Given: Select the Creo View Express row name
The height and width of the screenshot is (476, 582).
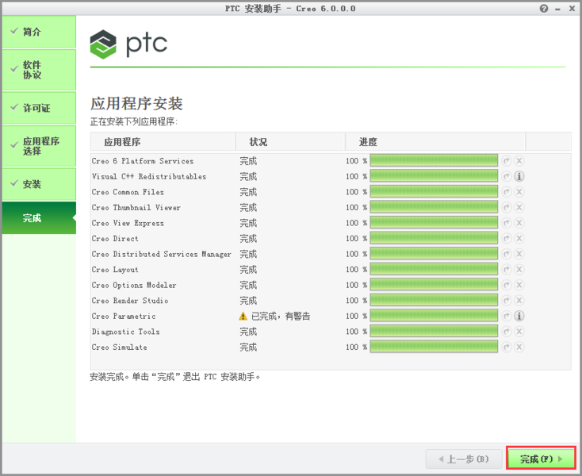Looking at the screenshot, I should click(128, 223).
